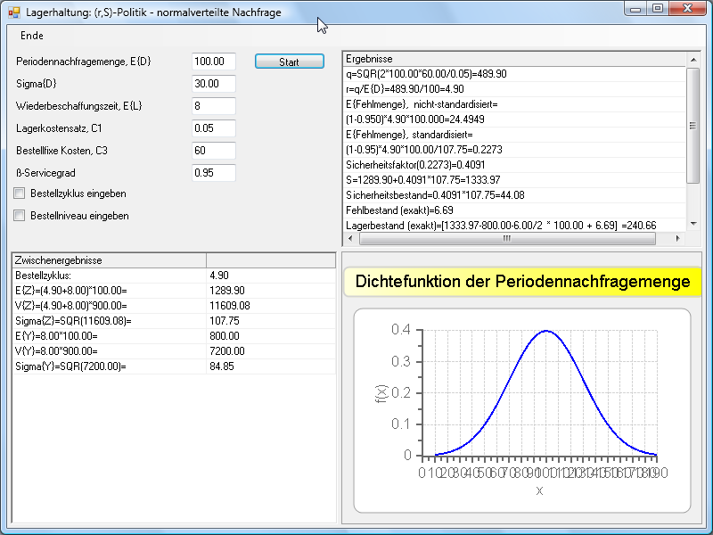Screen dimensions: 713x535
Task: Click the Zwischenergebnisse column header
Action: (x=107, y=260)
